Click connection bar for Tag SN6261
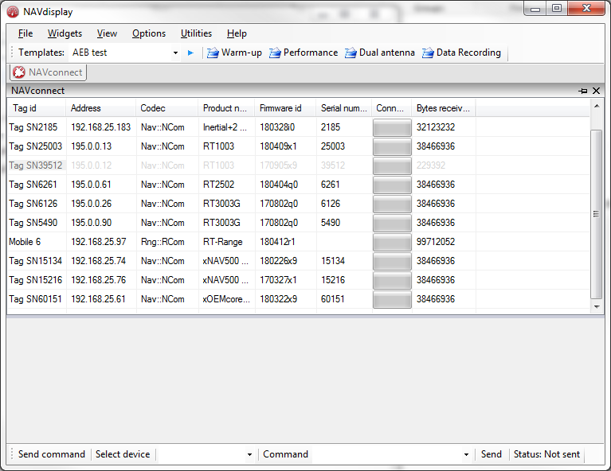The image size is (611, 471). (x=392, y=185)
